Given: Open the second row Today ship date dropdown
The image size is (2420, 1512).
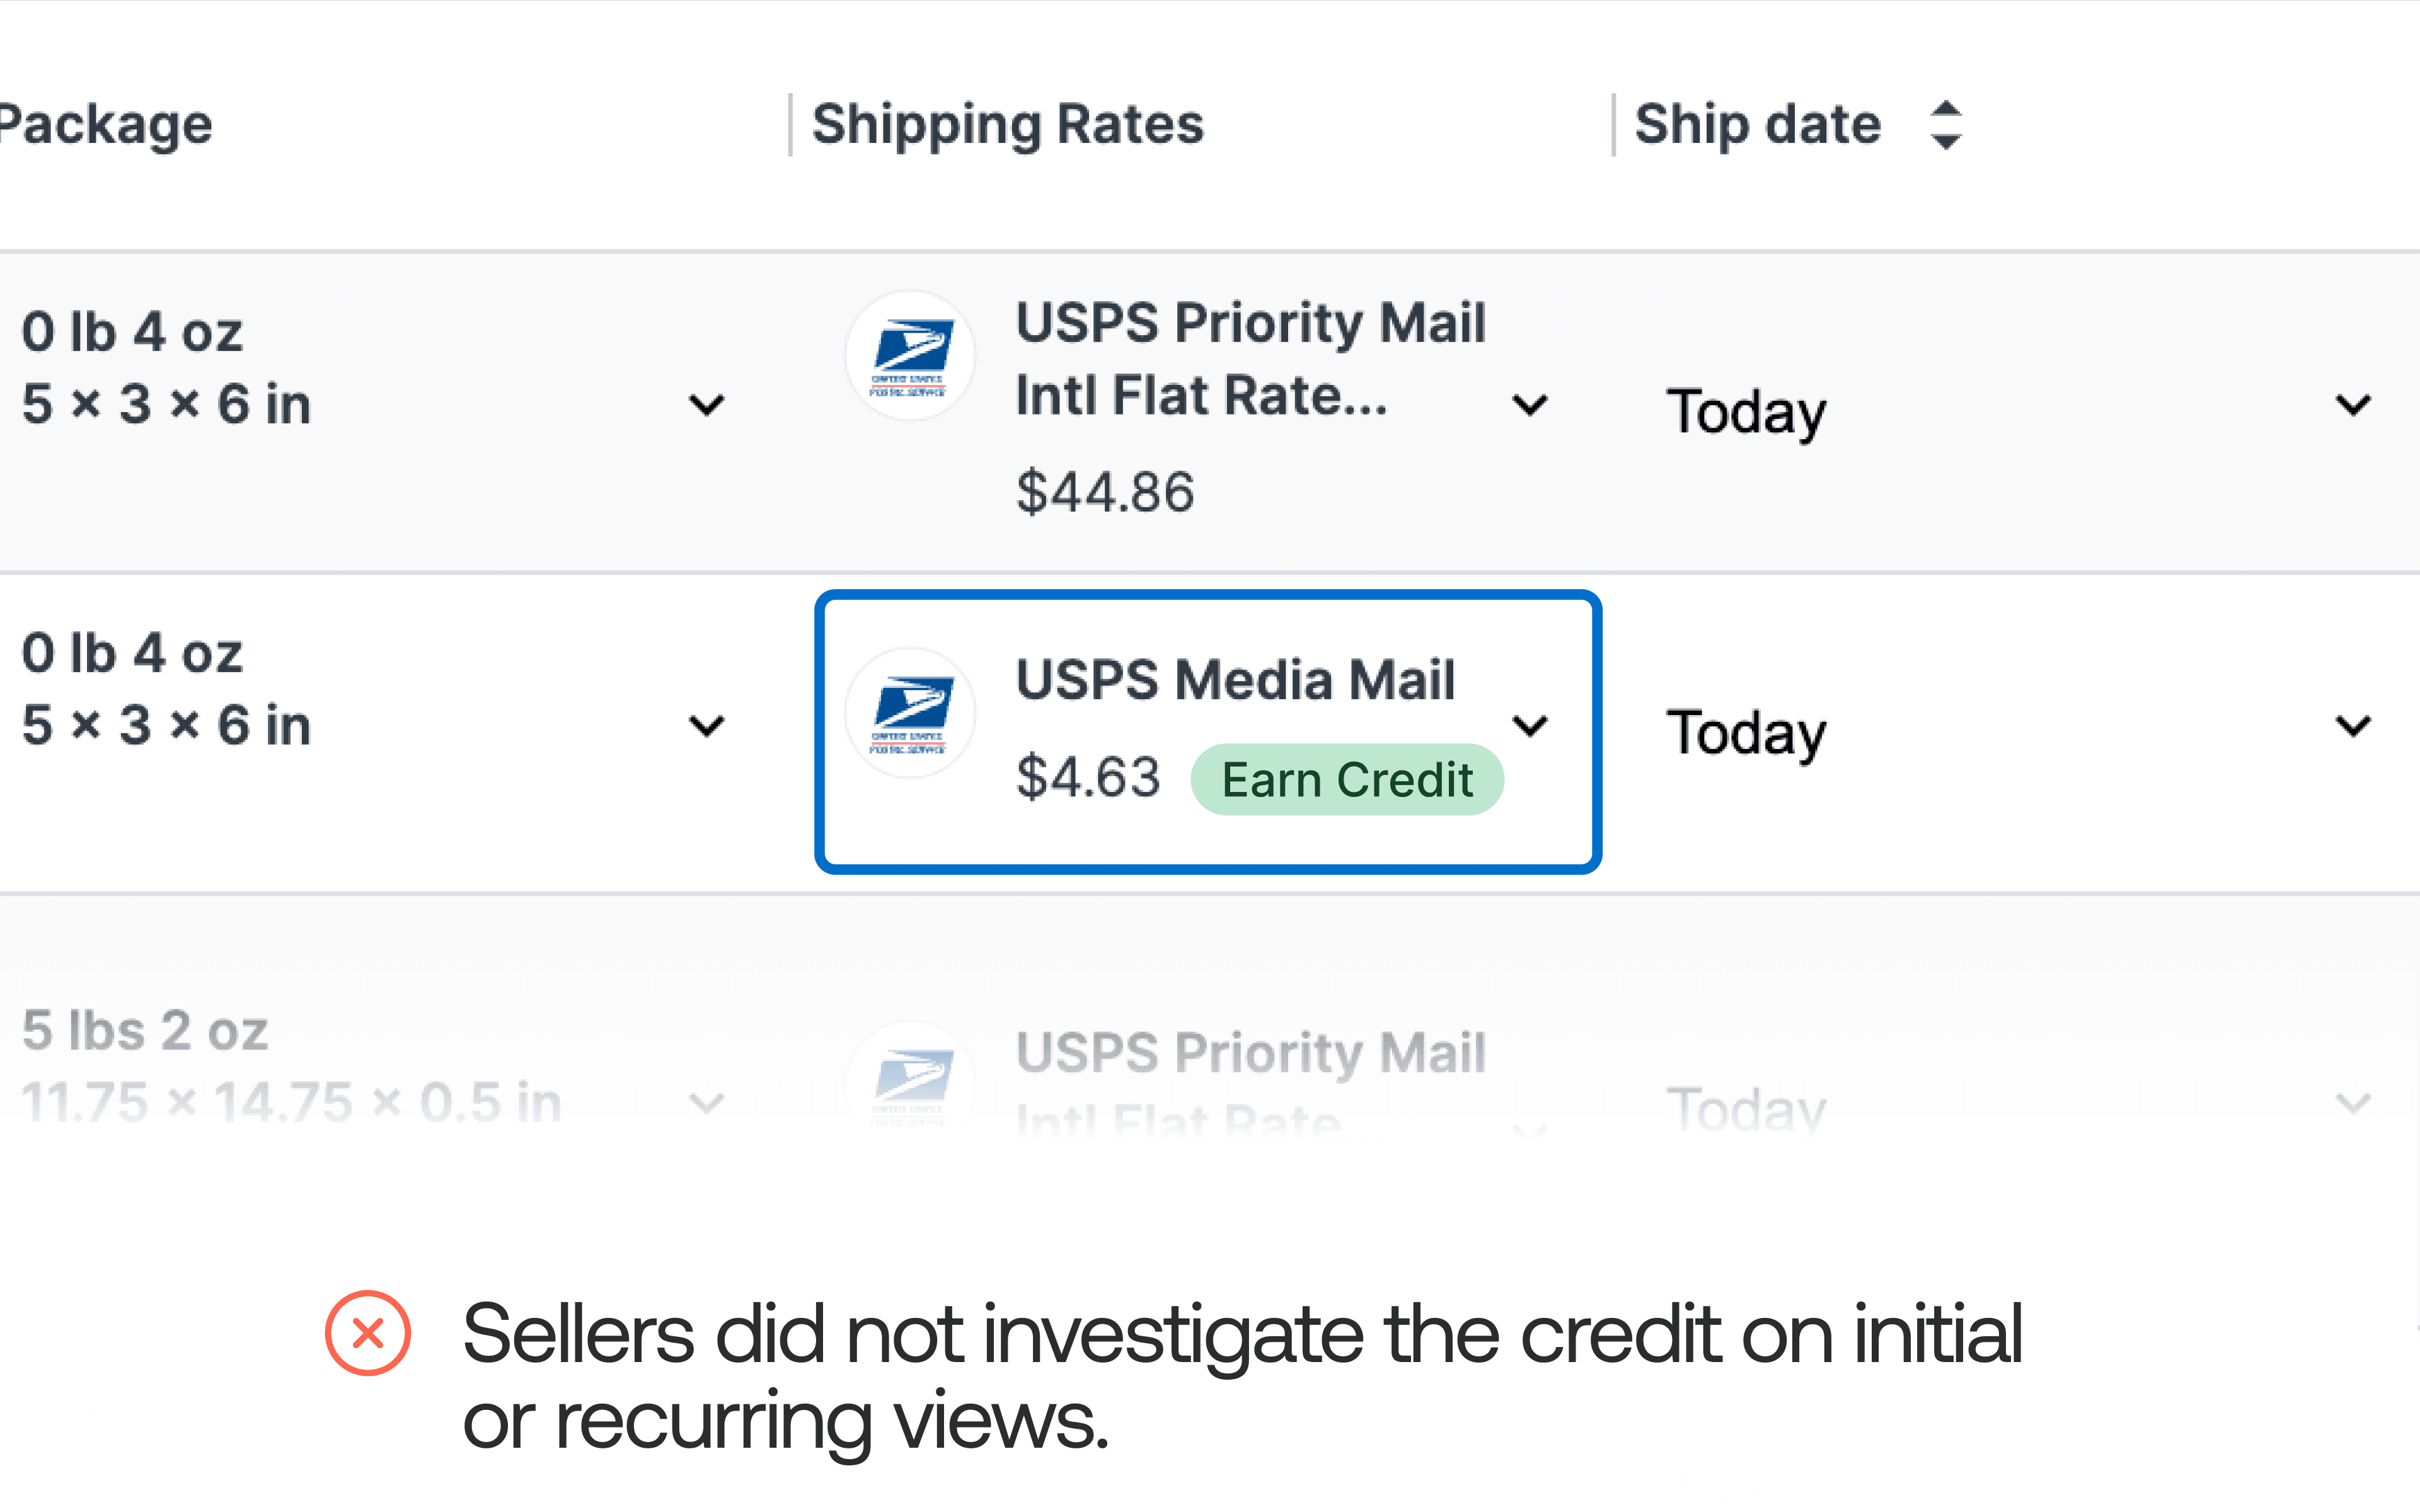Looking at the screenshot, I should tap(2353, 726).
